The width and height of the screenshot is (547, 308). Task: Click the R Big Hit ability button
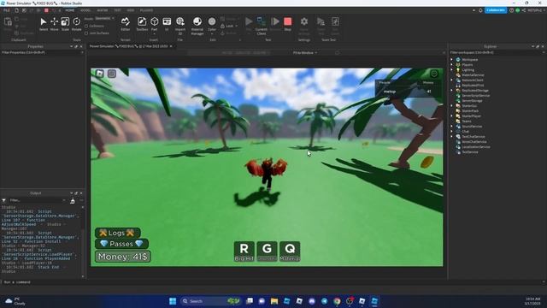click(x=244, y=252)
